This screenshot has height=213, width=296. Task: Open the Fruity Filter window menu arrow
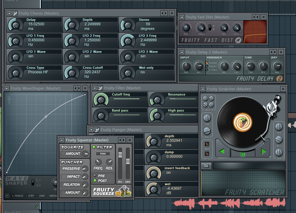click(x=95, y=88)
